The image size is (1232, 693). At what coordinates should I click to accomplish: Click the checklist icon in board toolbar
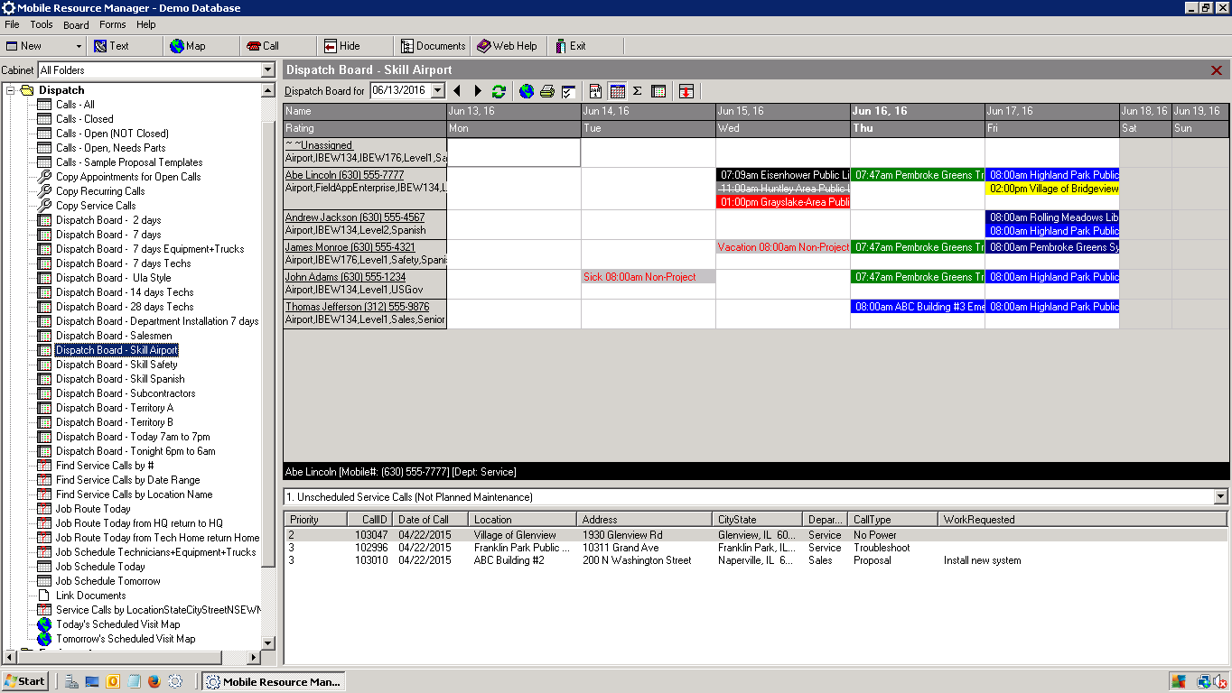[568, 91]
